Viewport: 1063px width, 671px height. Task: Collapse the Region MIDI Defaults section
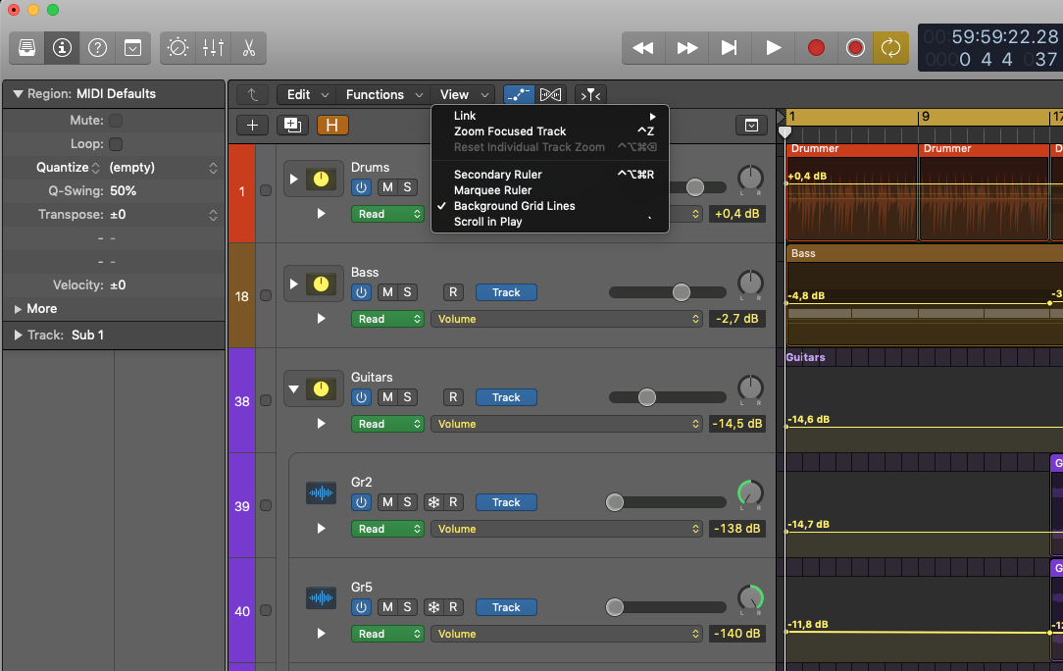tap(19, 93)
